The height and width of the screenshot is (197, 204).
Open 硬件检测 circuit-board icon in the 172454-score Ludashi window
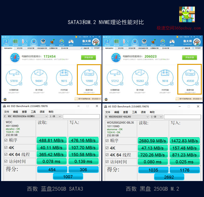(15, 42)
